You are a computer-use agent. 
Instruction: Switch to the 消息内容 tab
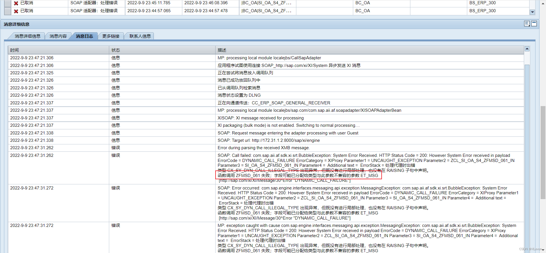58,36
